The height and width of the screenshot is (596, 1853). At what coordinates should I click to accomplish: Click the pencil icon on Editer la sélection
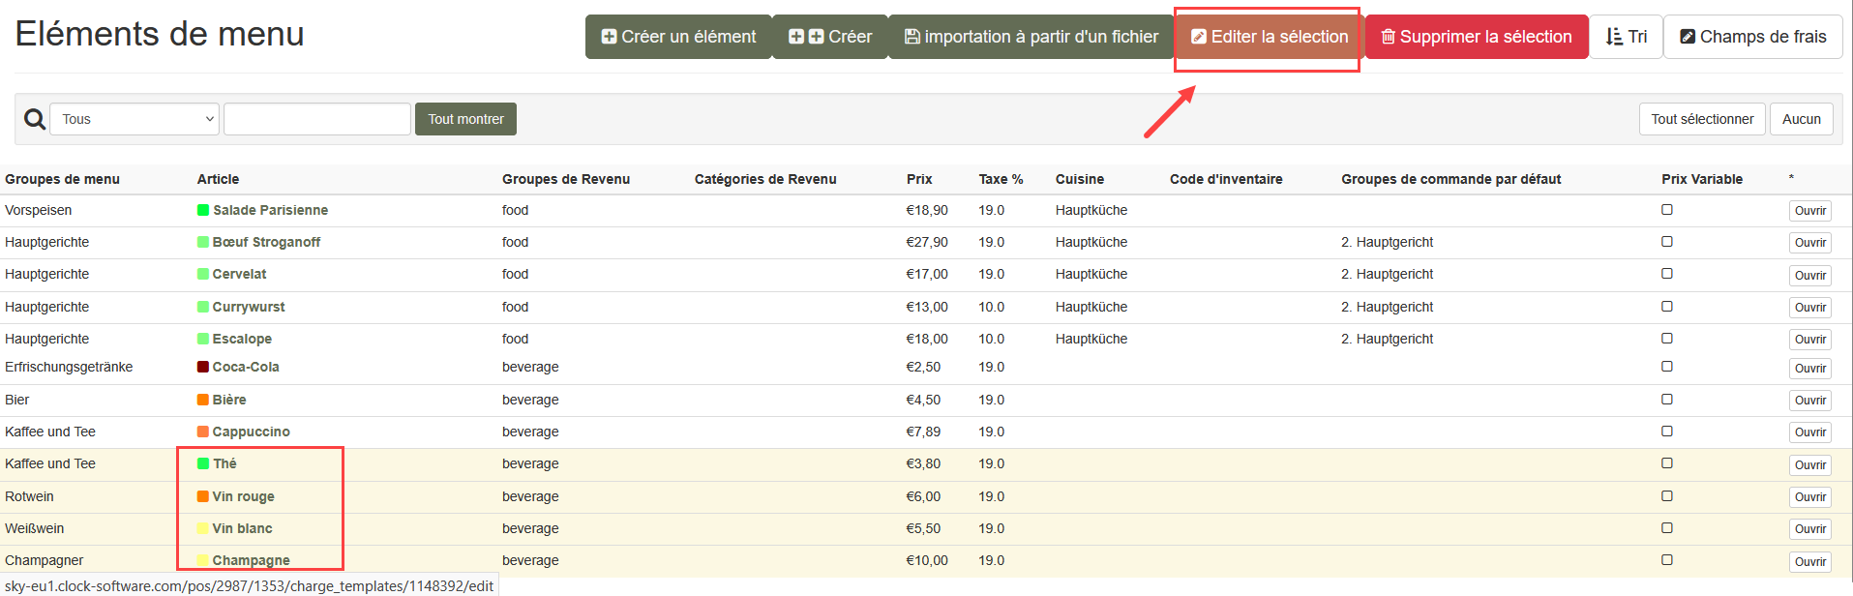(1198, 37)
